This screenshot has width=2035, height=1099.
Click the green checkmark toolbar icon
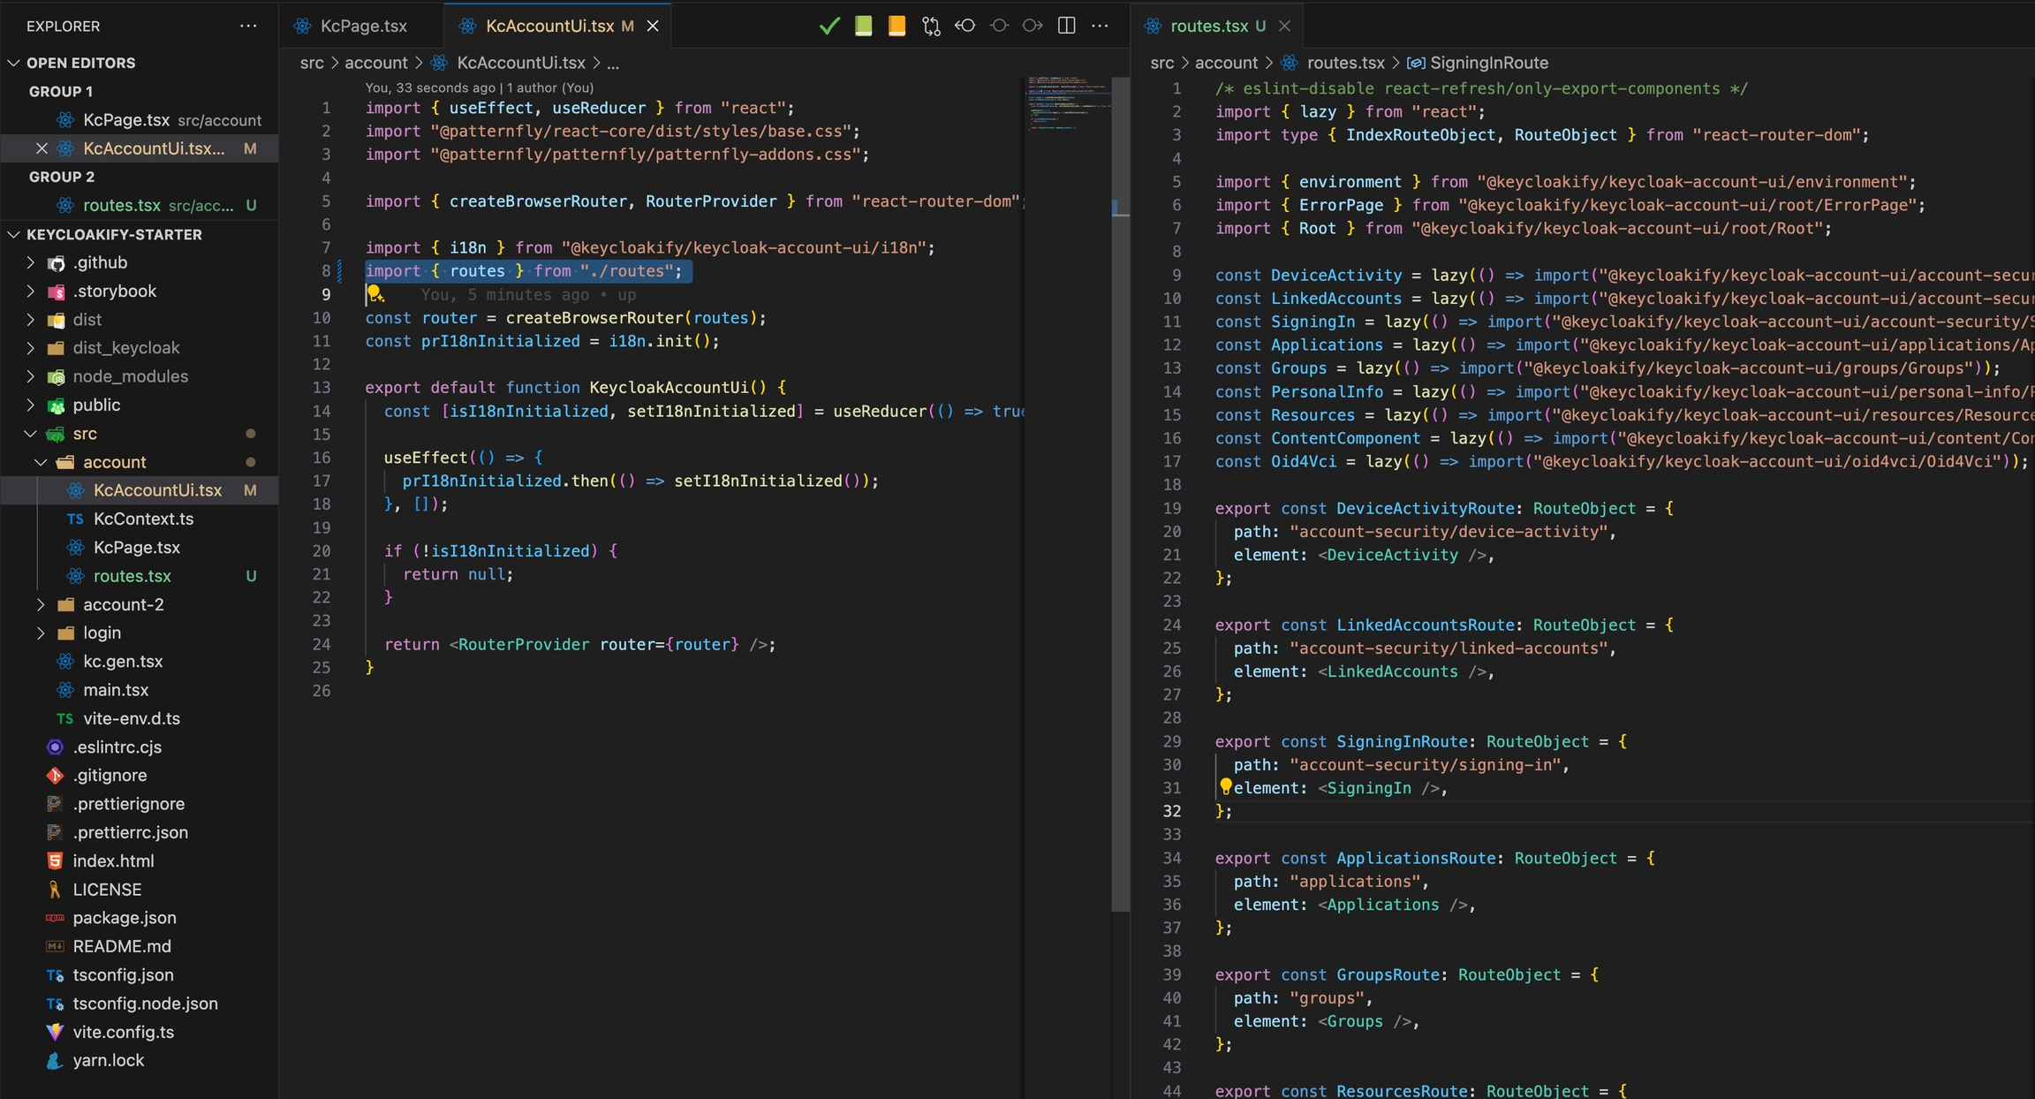click(x=828, y=26)
